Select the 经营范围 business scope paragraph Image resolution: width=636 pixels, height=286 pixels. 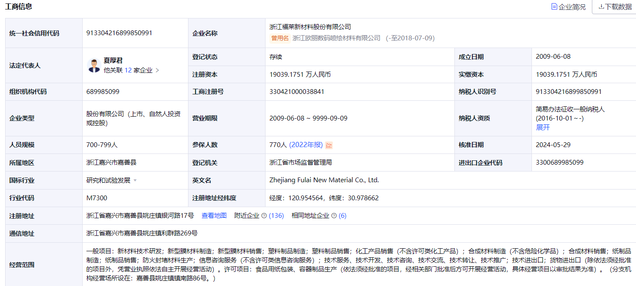tap(359, 265)
